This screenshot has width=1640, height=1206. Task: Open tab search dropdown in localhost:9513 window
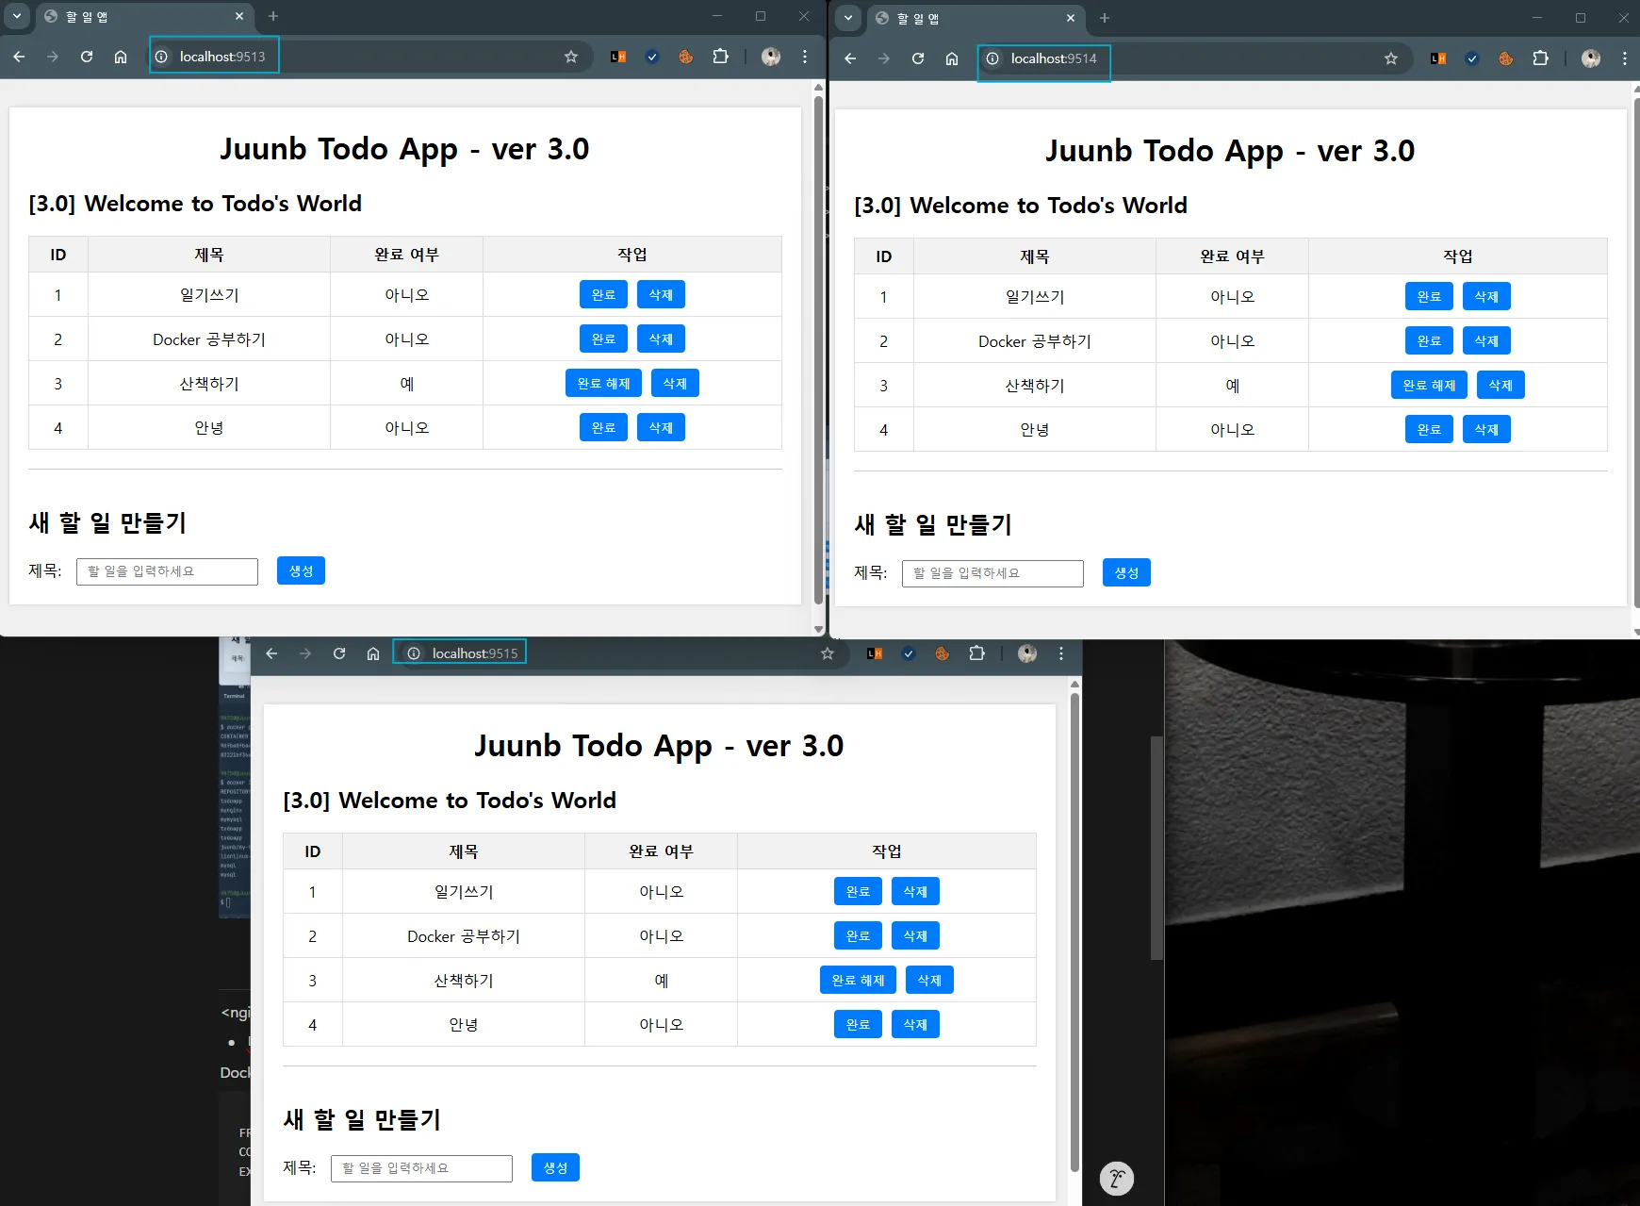[17, 16]
